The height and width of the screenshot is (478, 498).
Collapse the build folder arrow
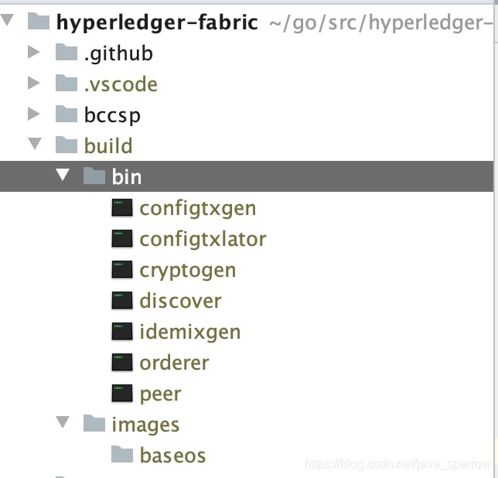coord(35,144)
